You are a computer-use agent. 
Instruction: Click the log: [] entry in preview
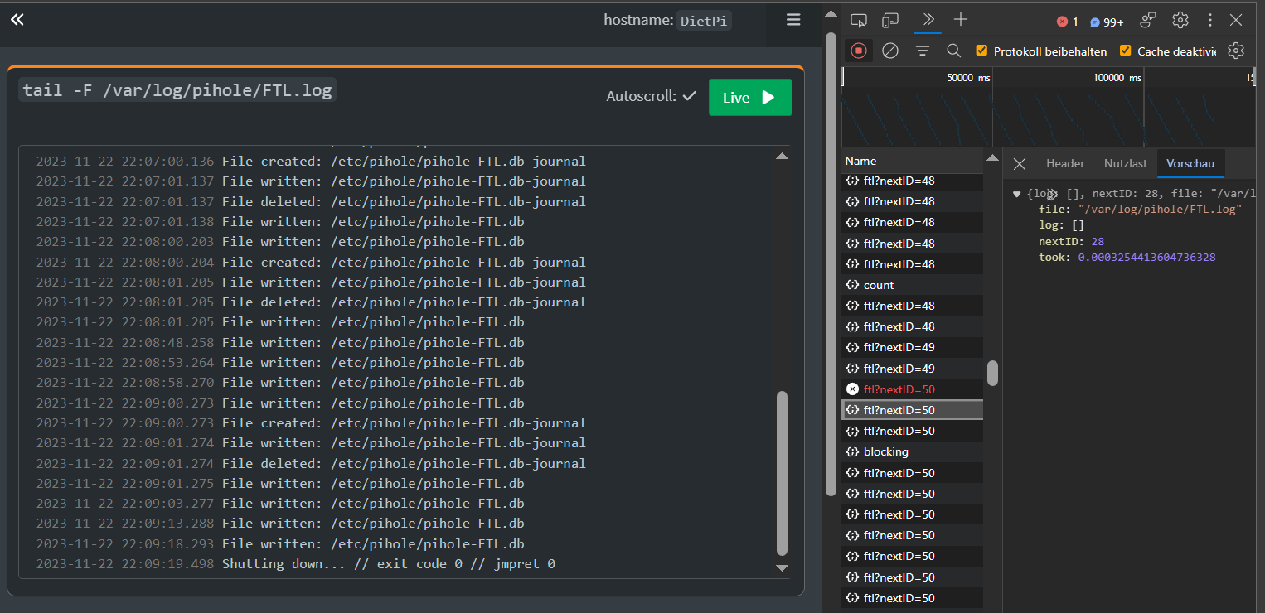(1062, 225)
